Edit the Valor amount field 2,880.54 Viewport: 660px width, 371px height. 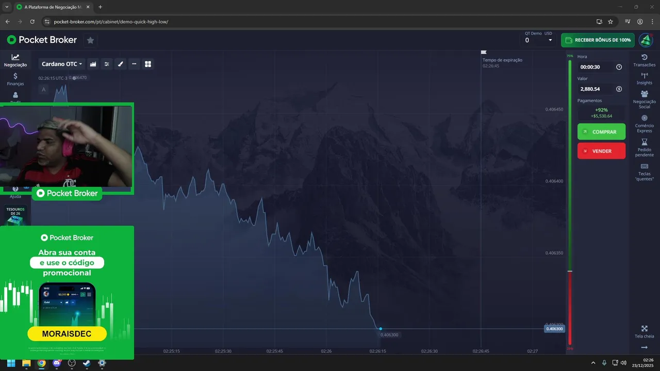click(601, 89)
